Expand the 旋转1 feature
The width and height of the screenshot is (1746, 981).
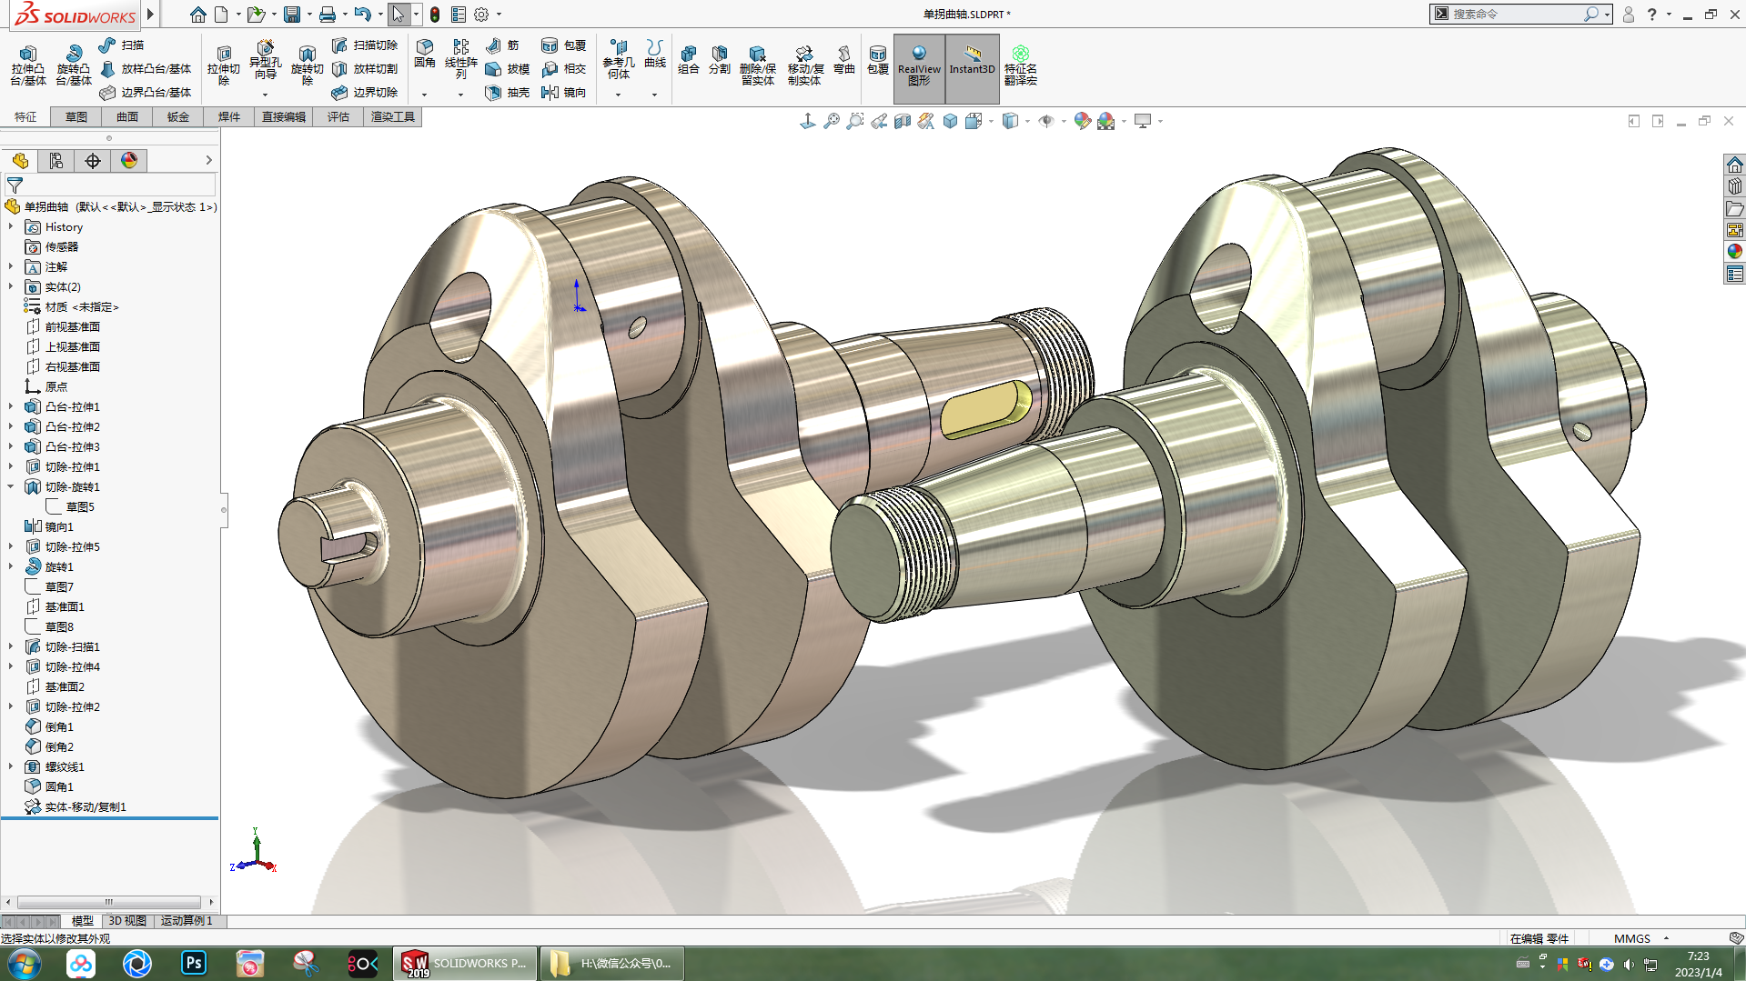[11, 566]
